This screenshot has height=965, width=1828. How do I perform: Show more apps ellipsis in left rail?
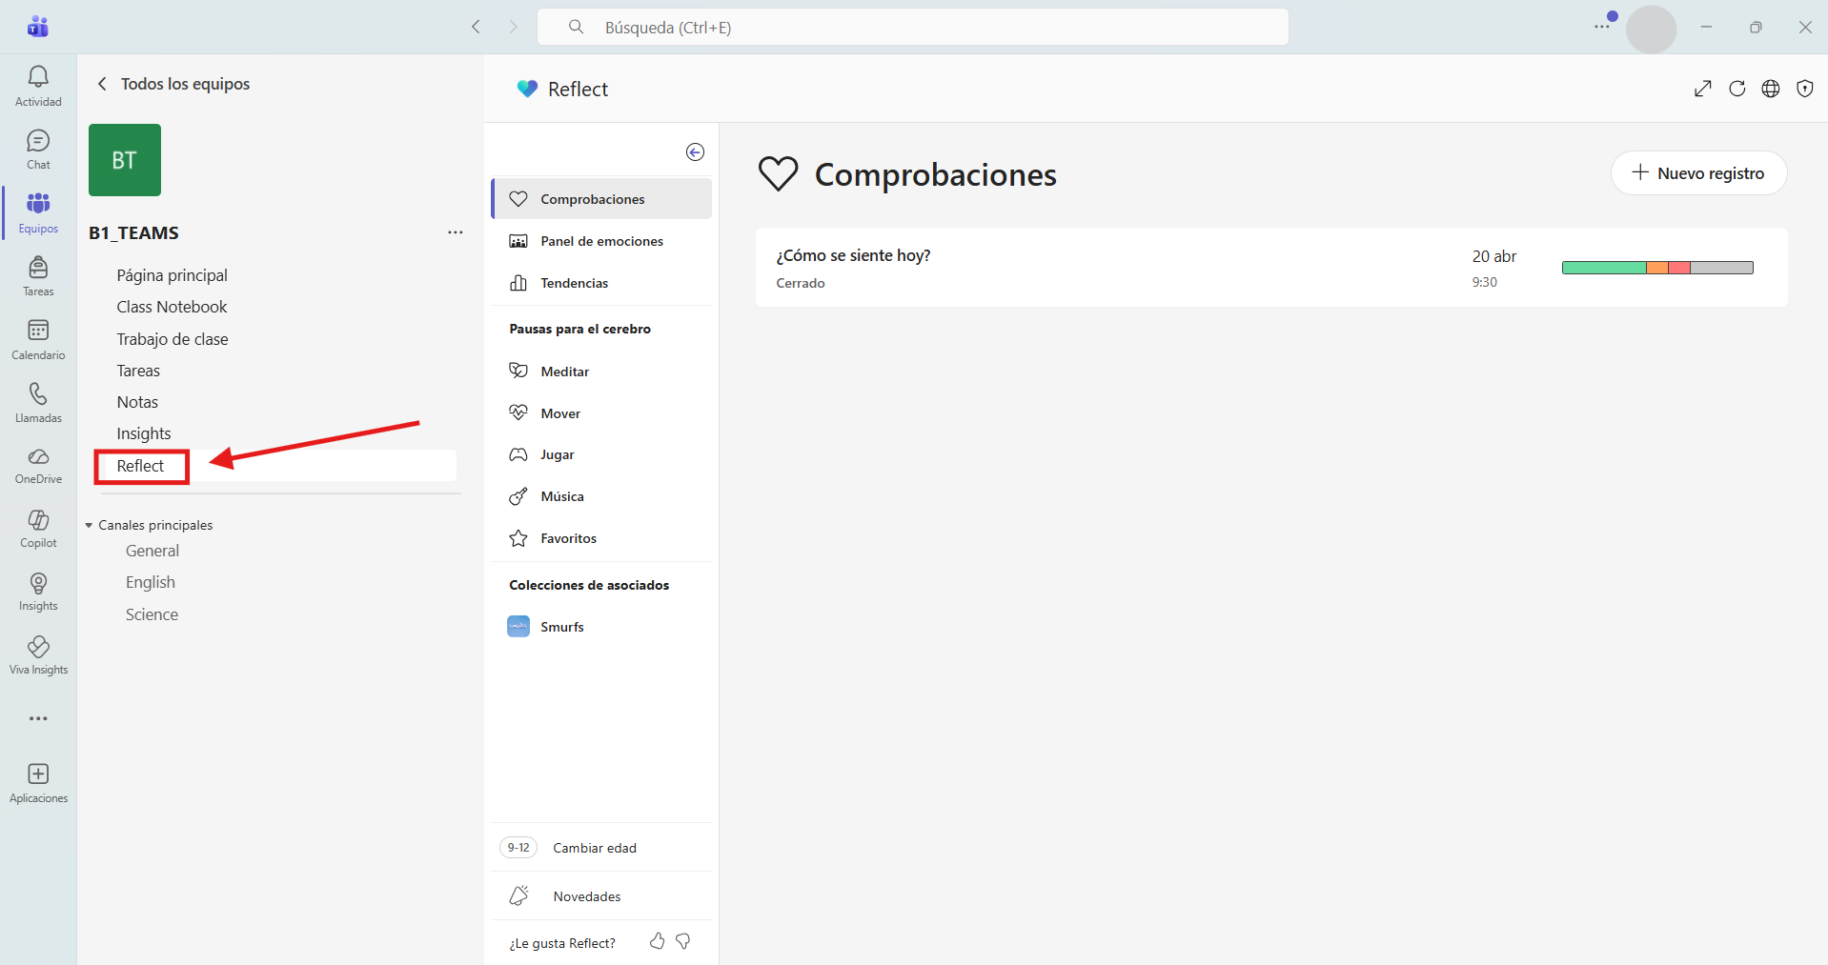tap(38, 718)
